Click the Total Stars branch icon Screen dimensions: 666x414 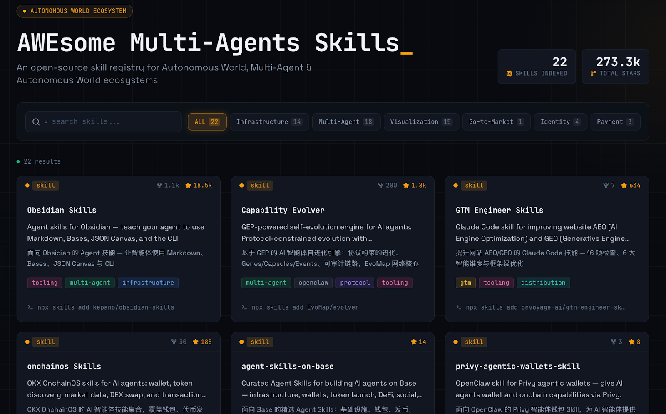pyautogui.click(x=594, y=74)
